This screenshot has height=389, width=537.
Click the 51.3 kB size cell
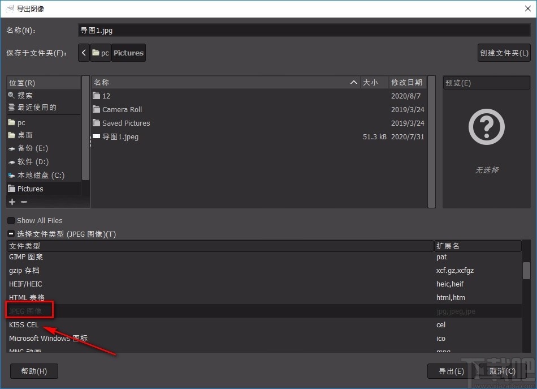pos(374,137)
